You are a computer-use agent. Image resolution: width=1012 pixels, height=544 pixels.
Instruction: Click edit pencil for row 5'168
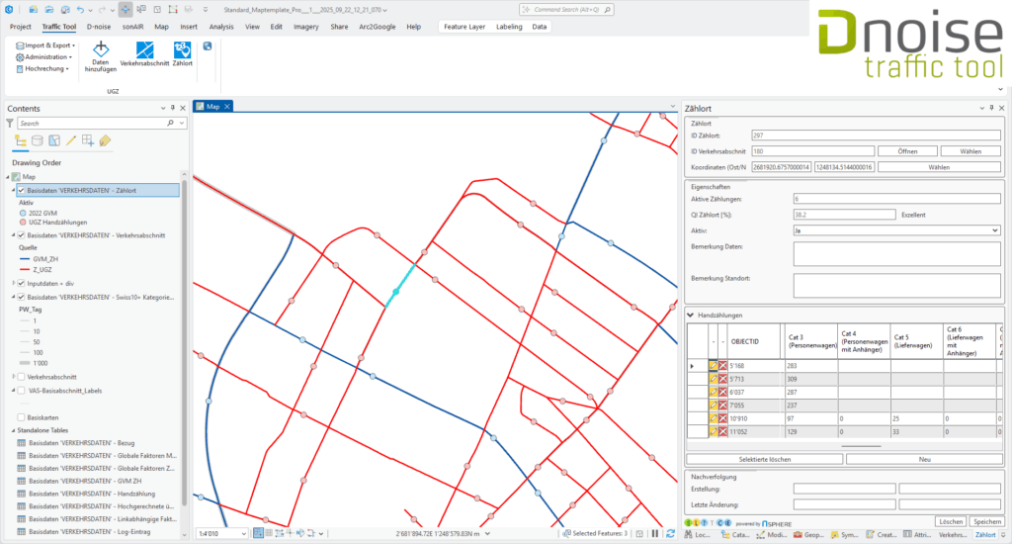click(713, 366)
